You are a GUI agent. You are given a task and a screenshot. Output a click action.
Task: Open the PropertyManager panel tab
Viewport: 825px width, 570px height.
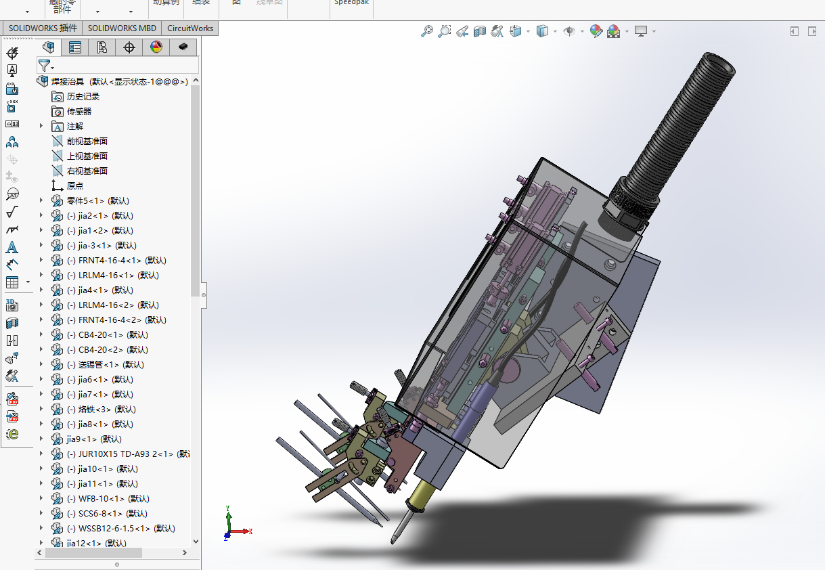75,47
